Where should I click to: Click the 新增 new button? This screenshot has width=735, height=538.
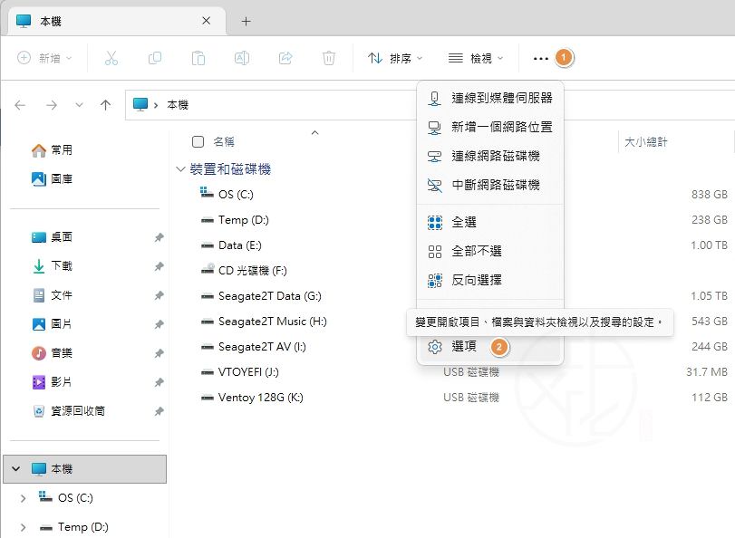tap(45, 58)
